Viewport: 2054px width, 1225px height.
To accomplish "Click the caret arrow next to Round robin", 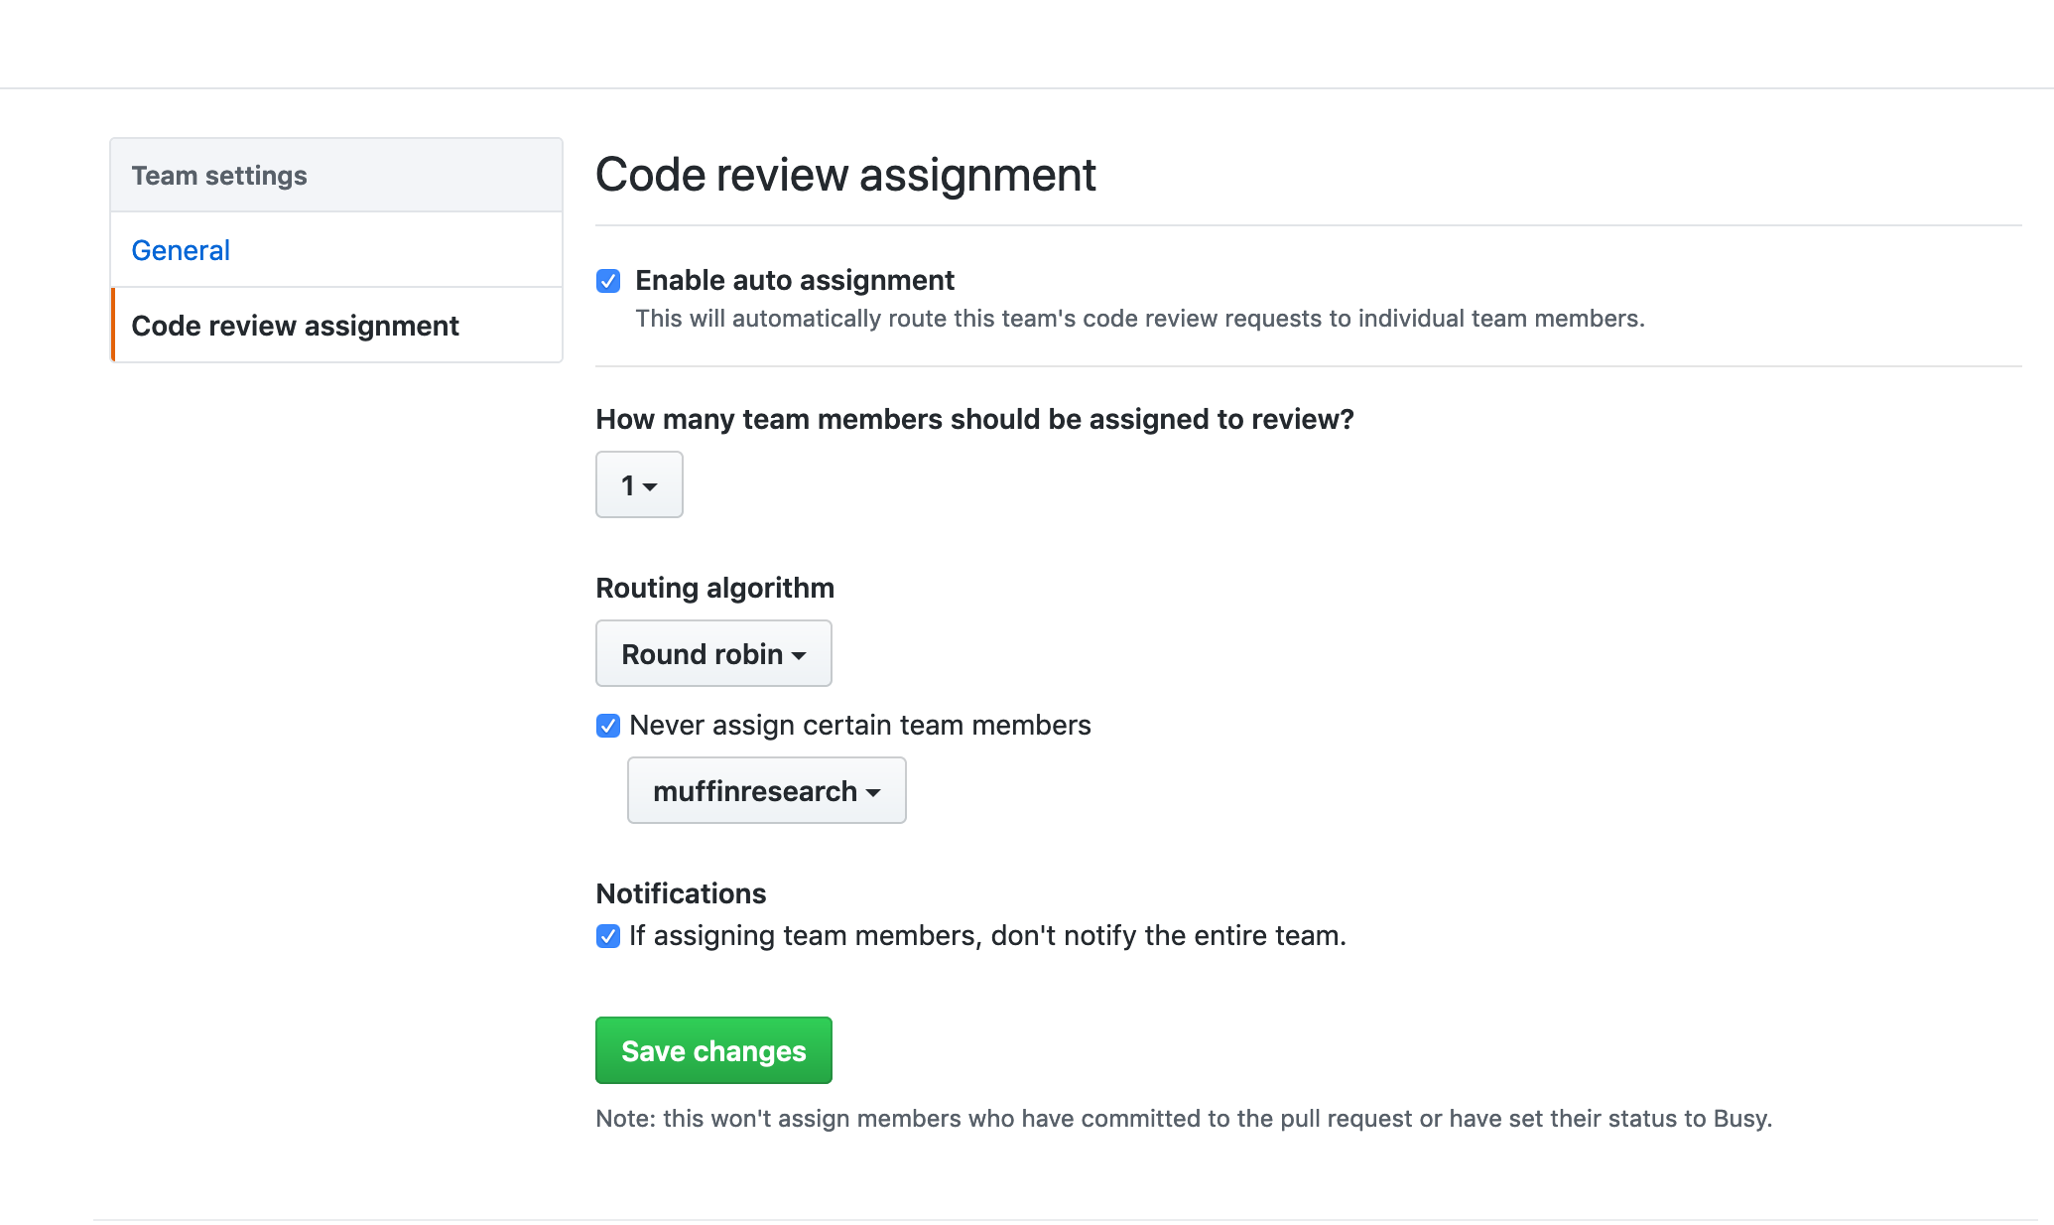I will pyautogui.click(x=799, y=655).
